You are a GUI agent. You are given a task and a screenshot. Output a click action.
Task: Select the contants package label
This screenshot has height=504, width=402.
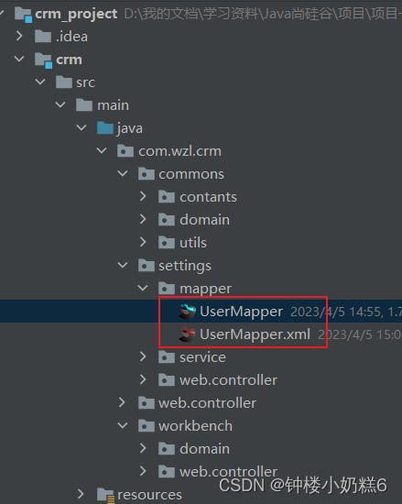pos(208,197)
